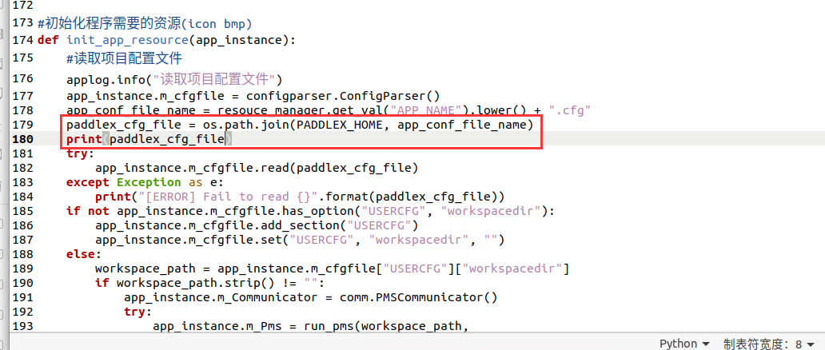Image resolution: width=825 pixels, height=350 pixels.
Task: Click line number 172 in the gutter
Action: (22, 6)
